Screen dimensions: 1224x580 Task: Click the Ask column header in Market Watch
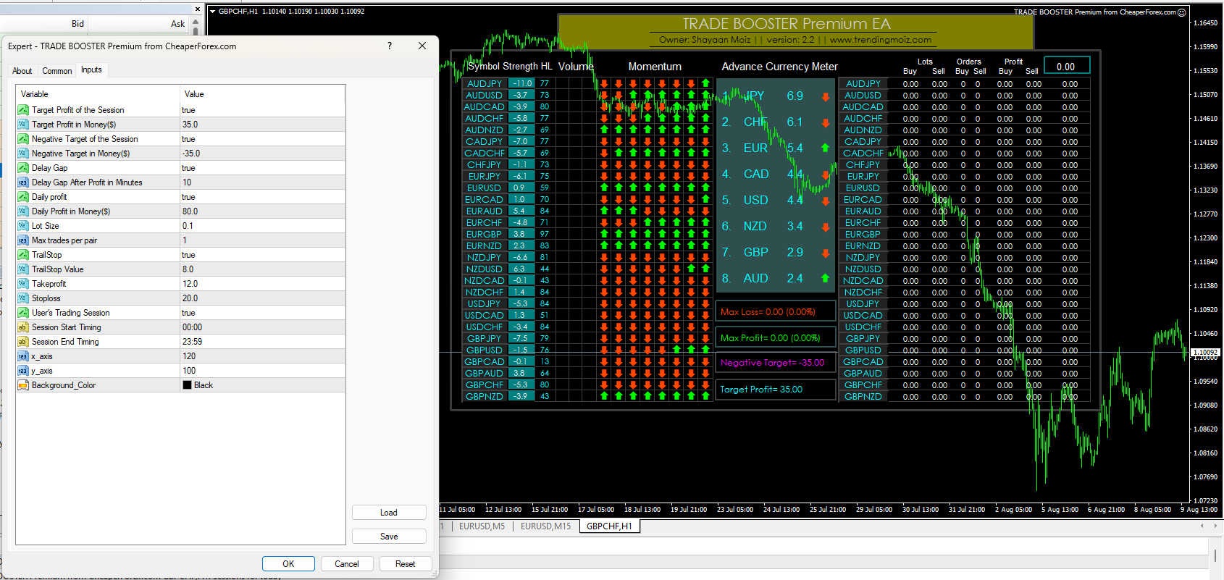pyautogui.click(x=177, y=24)
